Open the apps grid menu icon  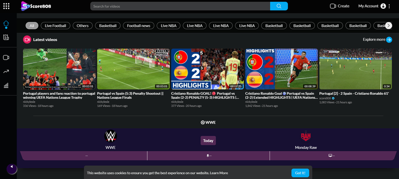point(6,6)
